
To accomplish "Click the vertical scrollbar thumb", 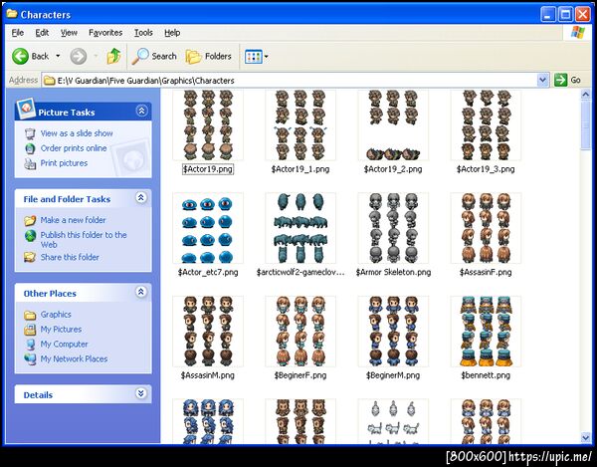I will [x=586, y=124].
